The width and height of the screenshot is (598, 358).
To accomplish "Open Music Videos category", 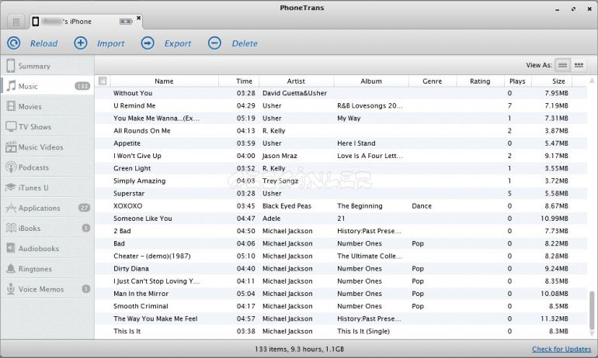I will coord(47,147).
